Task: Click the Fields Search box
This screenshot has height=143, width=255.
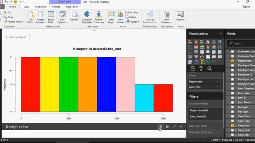Action: coord(241,43)
